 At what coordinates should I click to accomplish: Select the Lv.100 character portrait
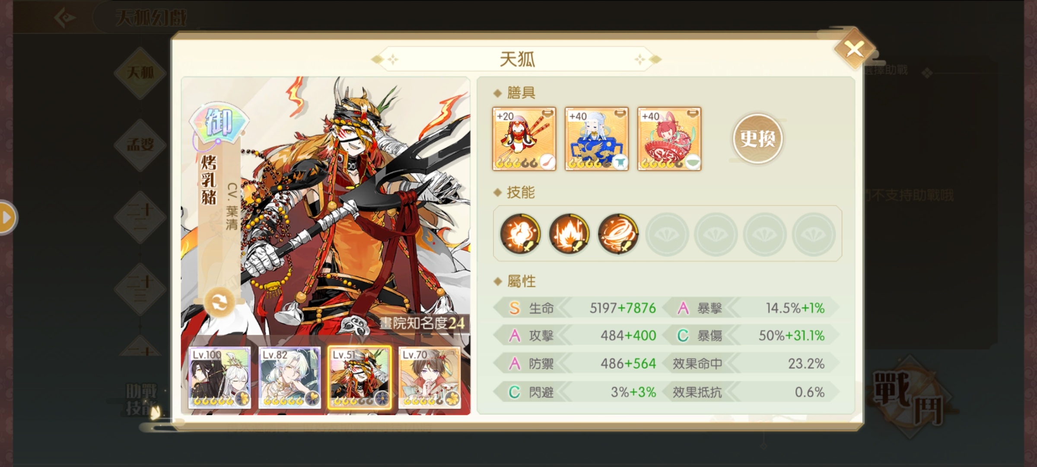(219, 377)
